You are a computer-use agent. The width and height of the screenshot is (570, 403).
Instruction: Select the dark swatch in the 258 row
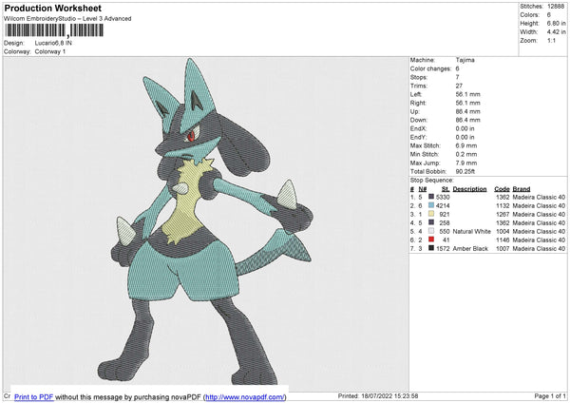point(431,222)
